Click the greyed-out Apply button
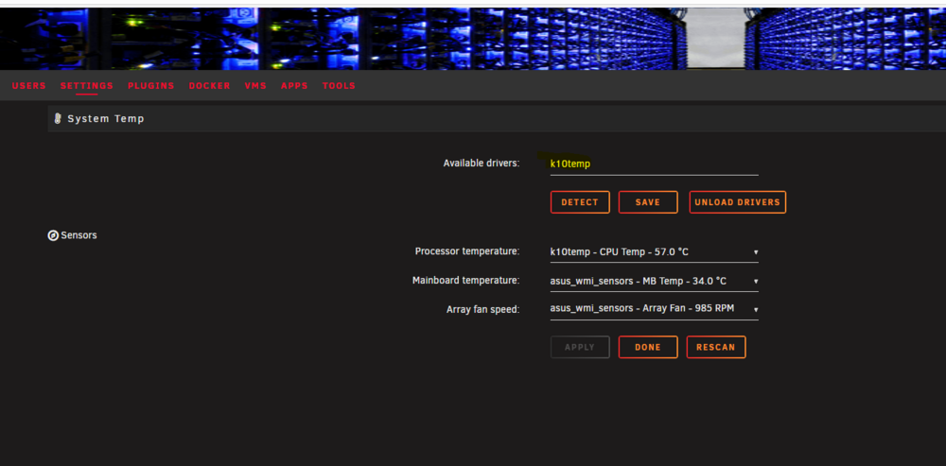 click(580, 347)
